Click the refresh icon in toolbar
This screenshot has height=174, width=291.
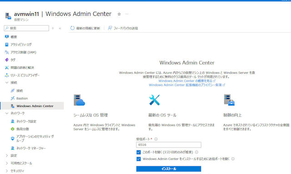(72, 28)
